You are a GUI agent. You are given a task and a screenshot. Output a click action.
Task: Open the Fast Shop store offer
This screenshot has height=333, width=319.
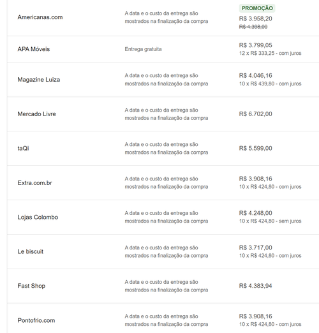coord(31,286)
